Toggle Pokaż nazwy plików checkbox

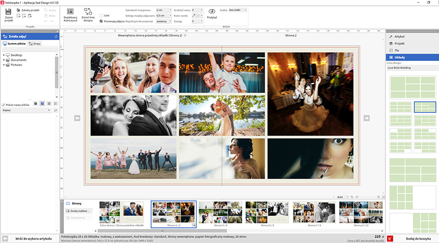[4, 104]
